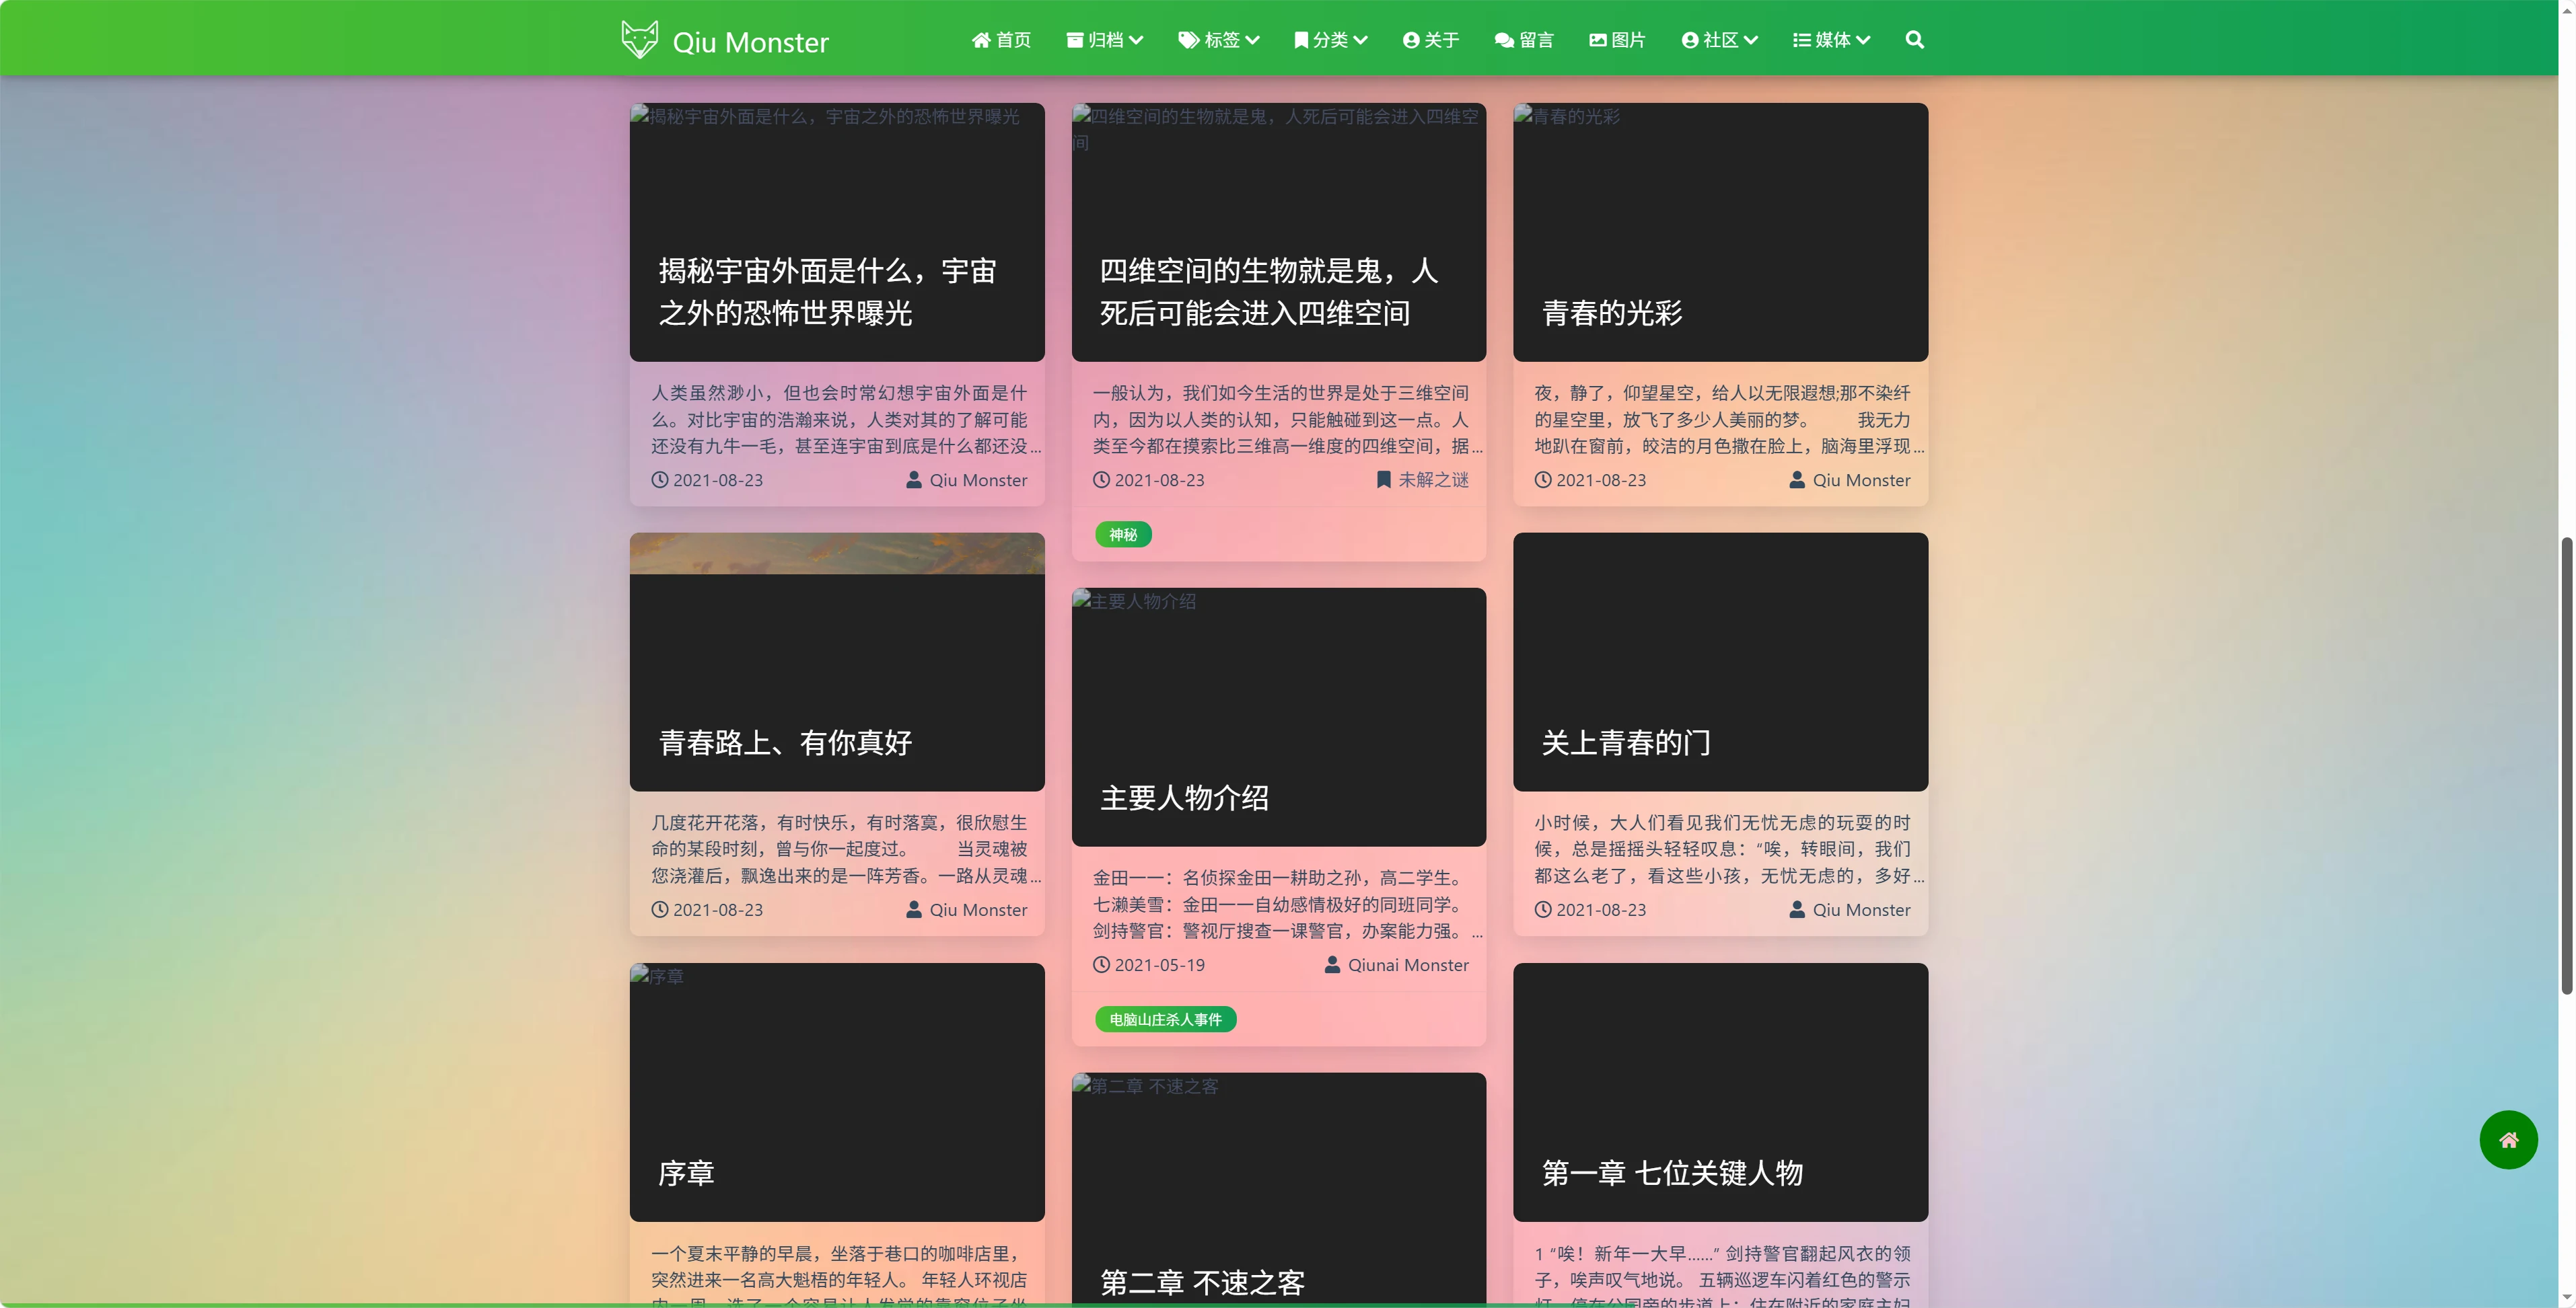Open the article 第一章 七位关键人物
The image size is (2576, 1308).
[1672, 1173]
